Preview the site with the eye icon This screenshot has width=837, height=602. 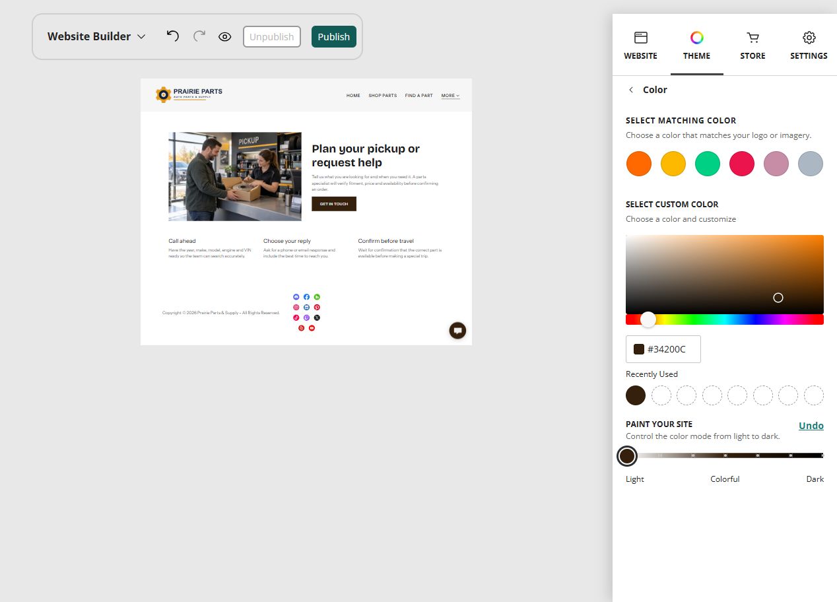(x=225, y=37)
